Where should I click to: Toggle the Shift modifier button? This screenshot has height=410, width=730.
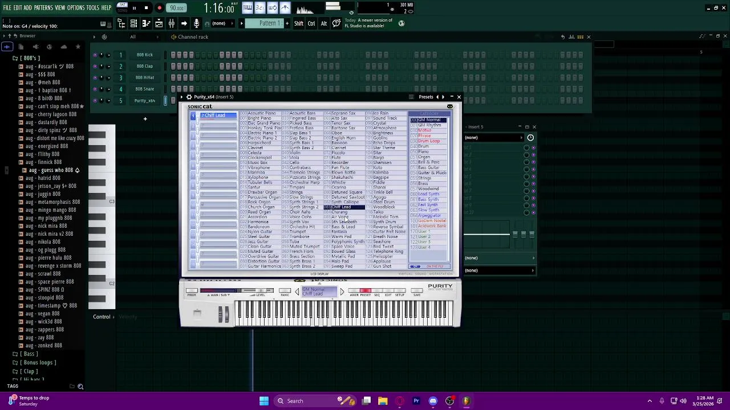pos(298,23)
